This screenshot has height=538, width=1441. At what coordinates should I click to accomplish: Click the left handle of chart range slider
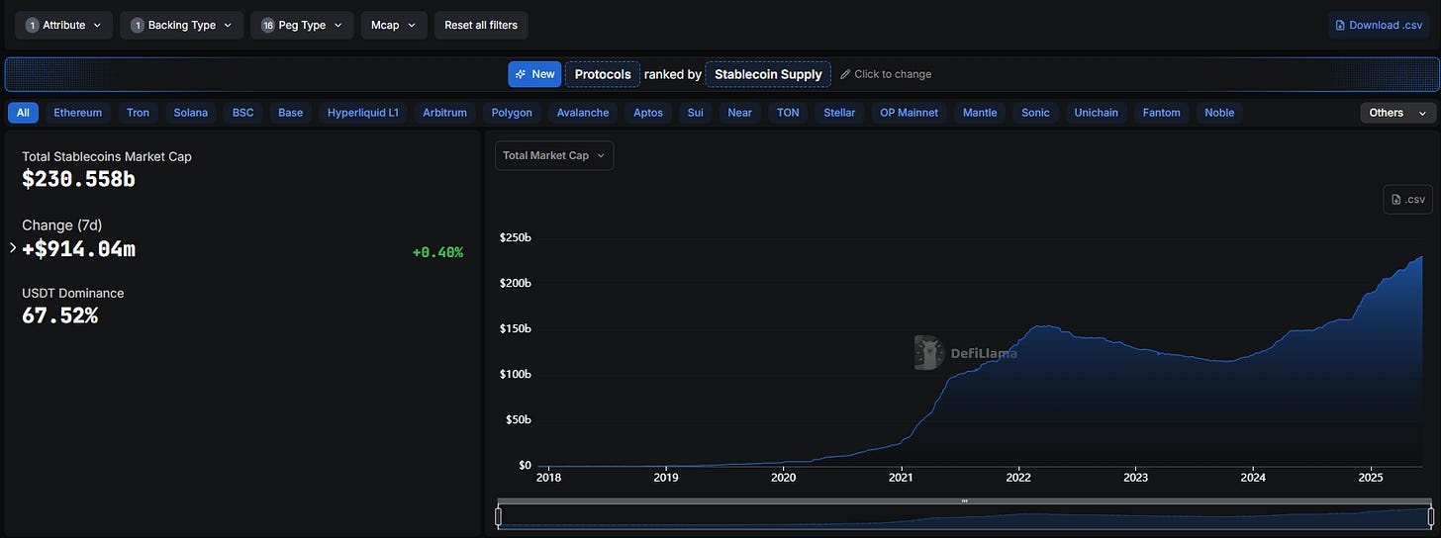[x=499, y=516]
